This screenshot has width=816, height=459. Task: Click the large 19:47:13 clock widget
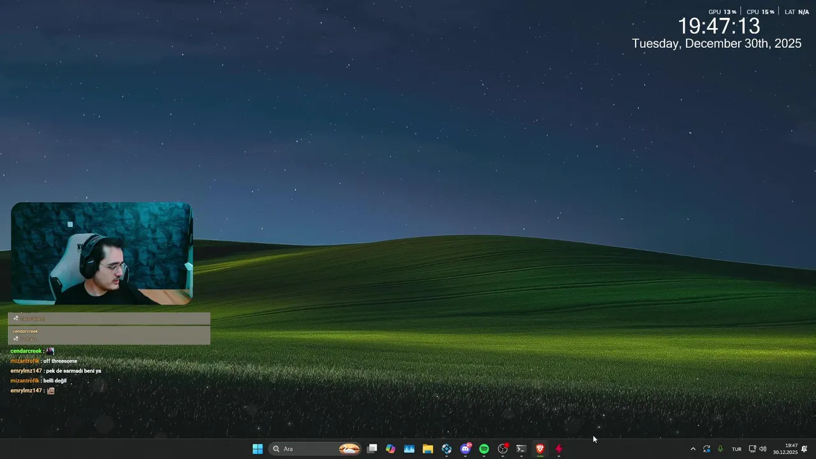click(x=718, y=26)
